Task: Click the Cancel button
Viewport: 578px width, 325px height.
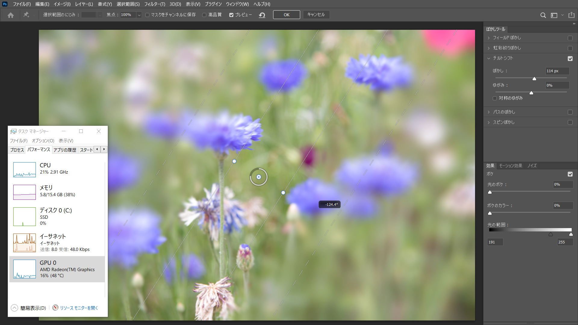Action: pos(316,15)
